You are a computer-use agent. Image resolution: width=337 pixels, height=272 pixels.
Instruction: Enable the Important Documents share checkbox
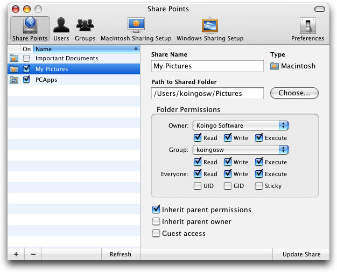pyautogui.click(x=26, y=58)
